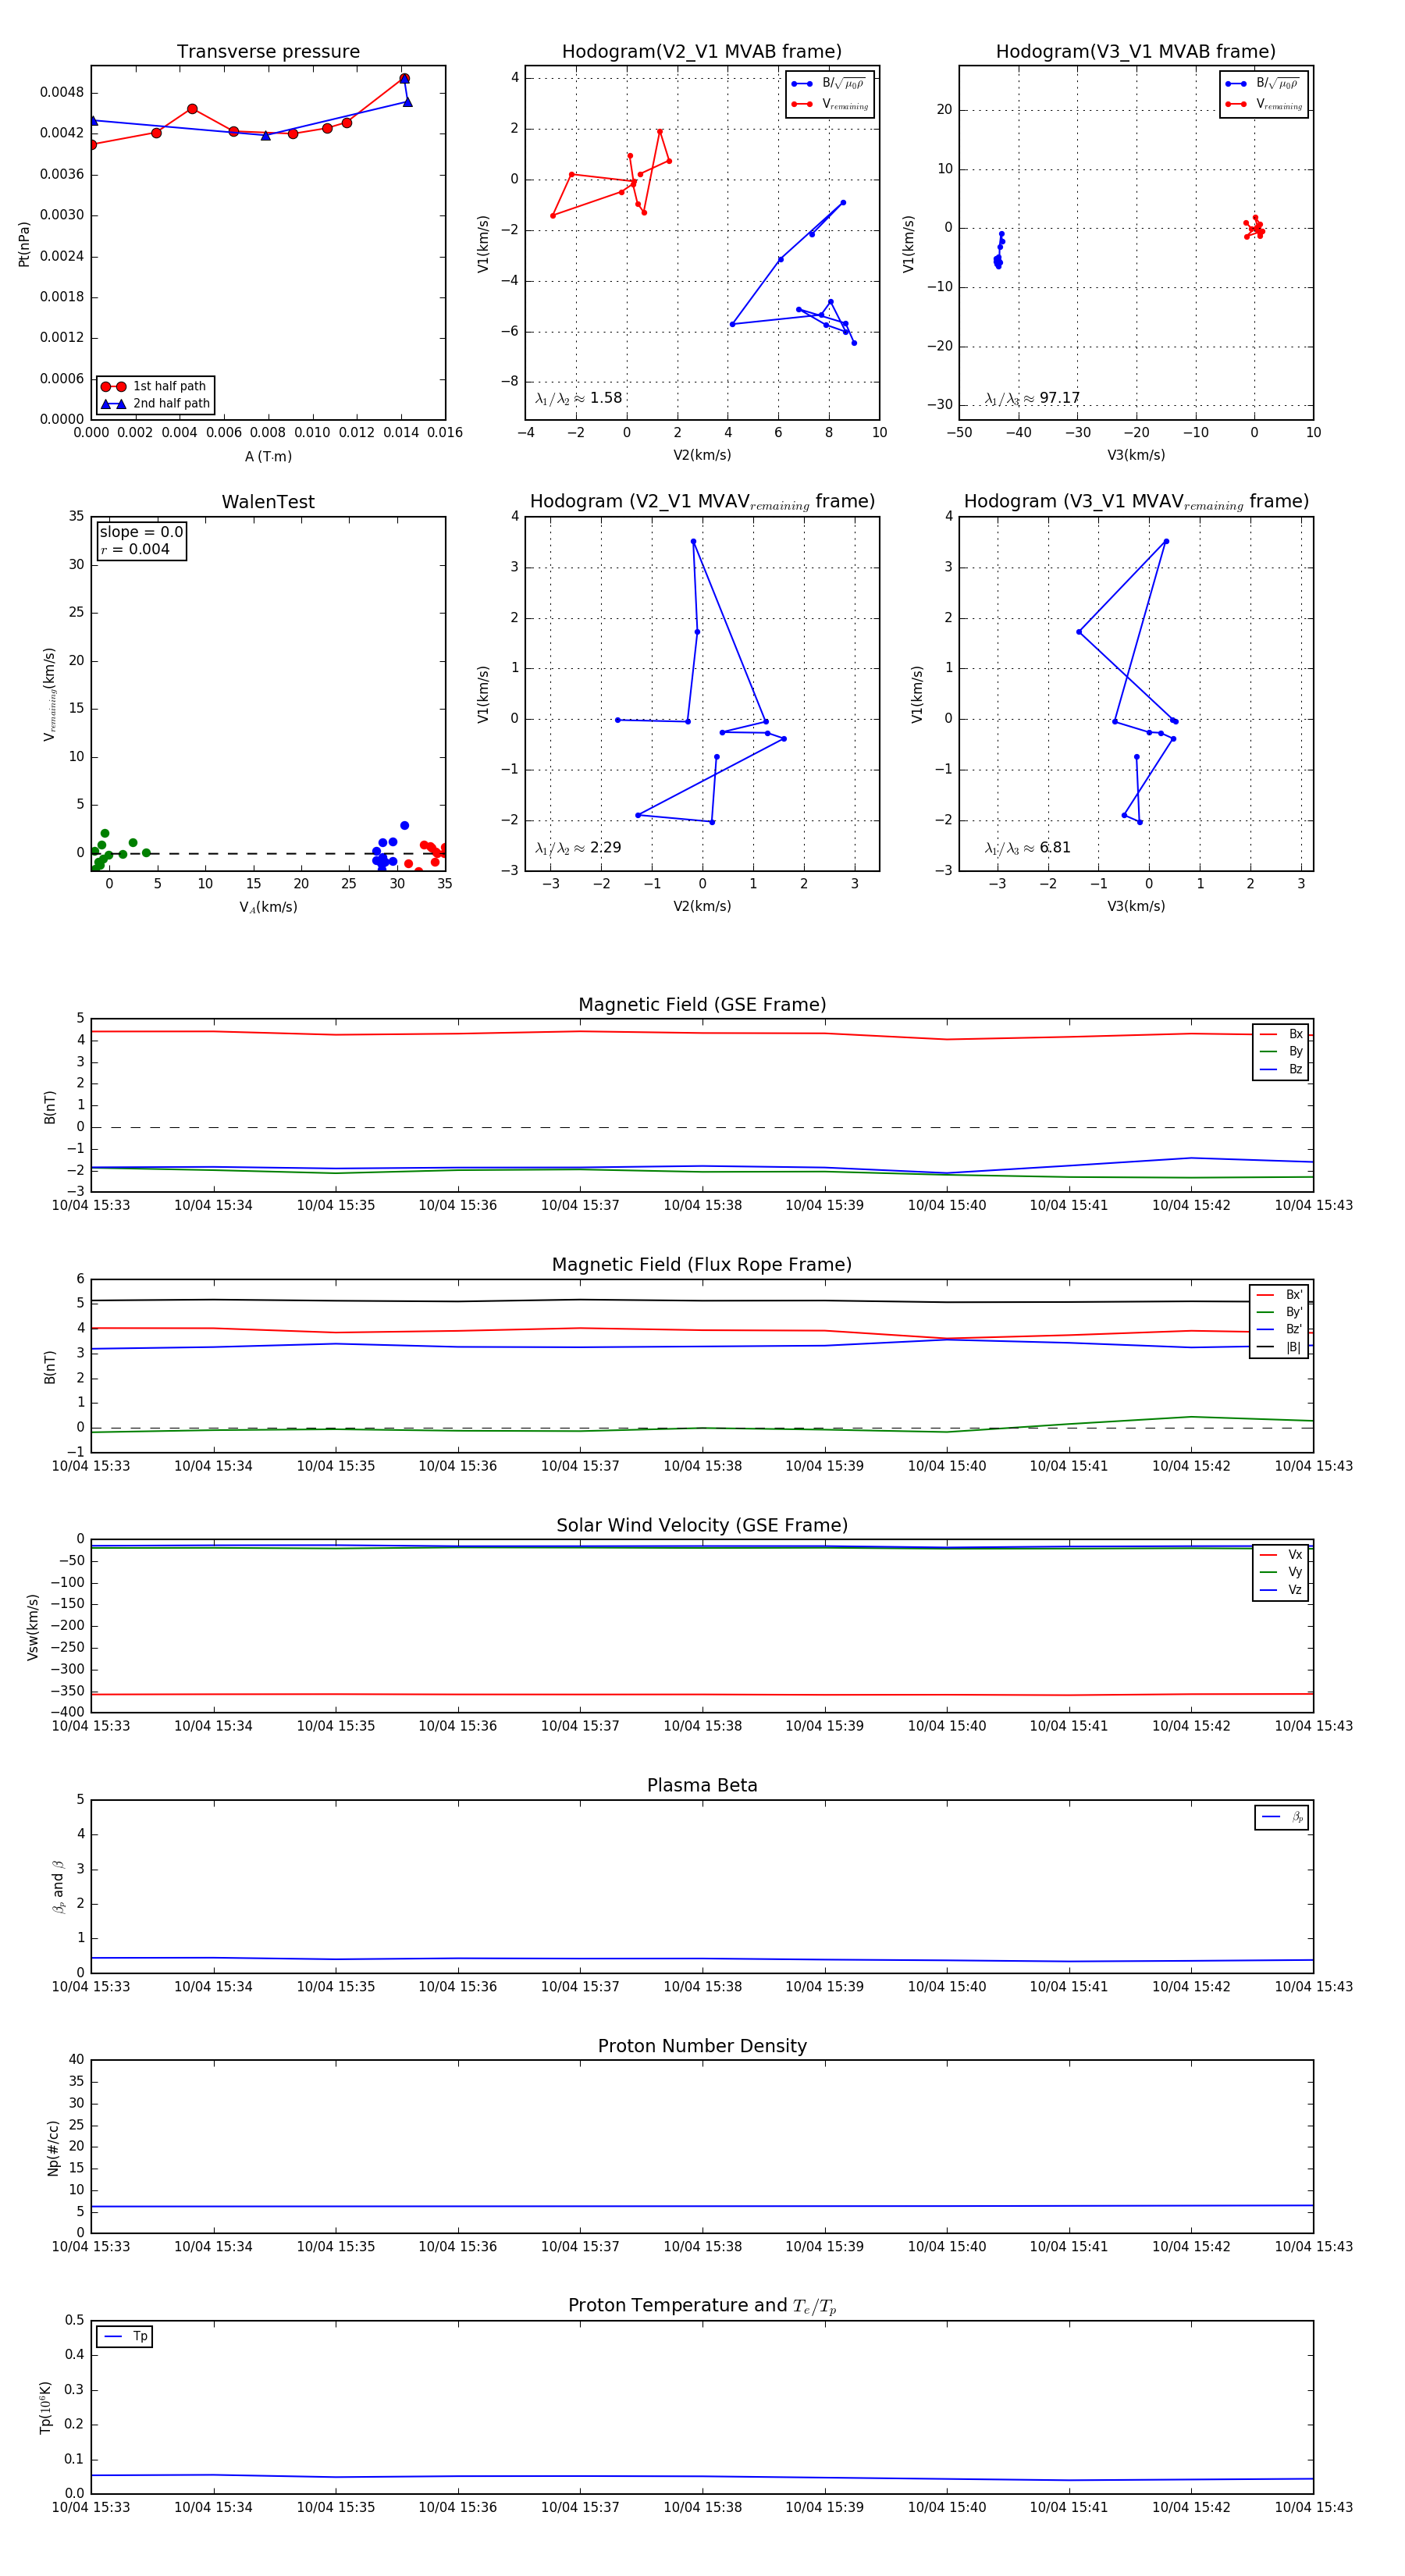Click the 'Proton Temperature and Te/Tp' title
This screenshot has width=1405, height=2576.
click(x=702, y=2306)
